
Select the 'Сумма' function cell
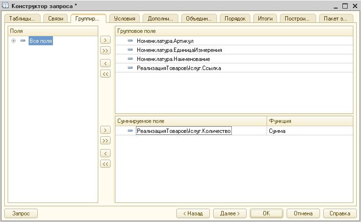tap(309, 131)
